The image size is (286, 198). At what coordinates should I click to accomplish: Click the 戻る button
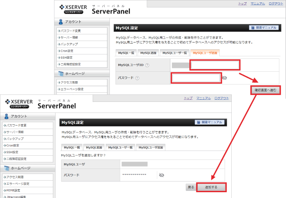coord(191,187)
